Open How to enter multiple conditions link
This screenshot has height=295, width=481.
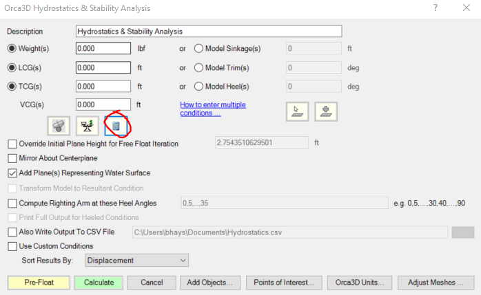point(213,109)
